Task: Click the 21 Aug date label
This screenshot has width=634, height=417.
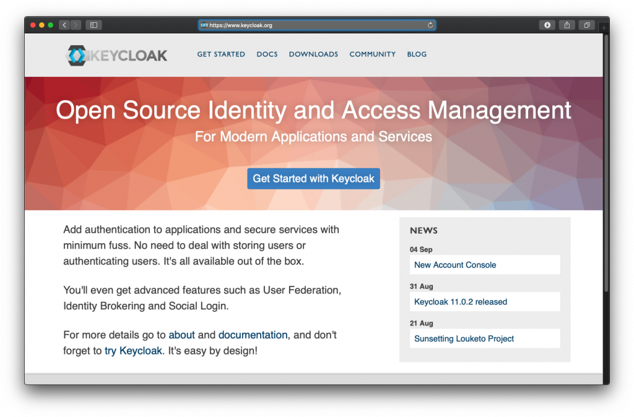Action: click(x=421, y=323)
